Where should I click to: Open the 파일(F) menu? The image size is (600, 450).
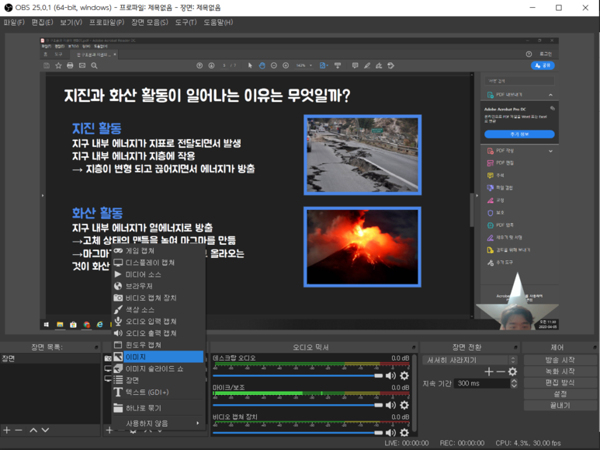point(14,23)
